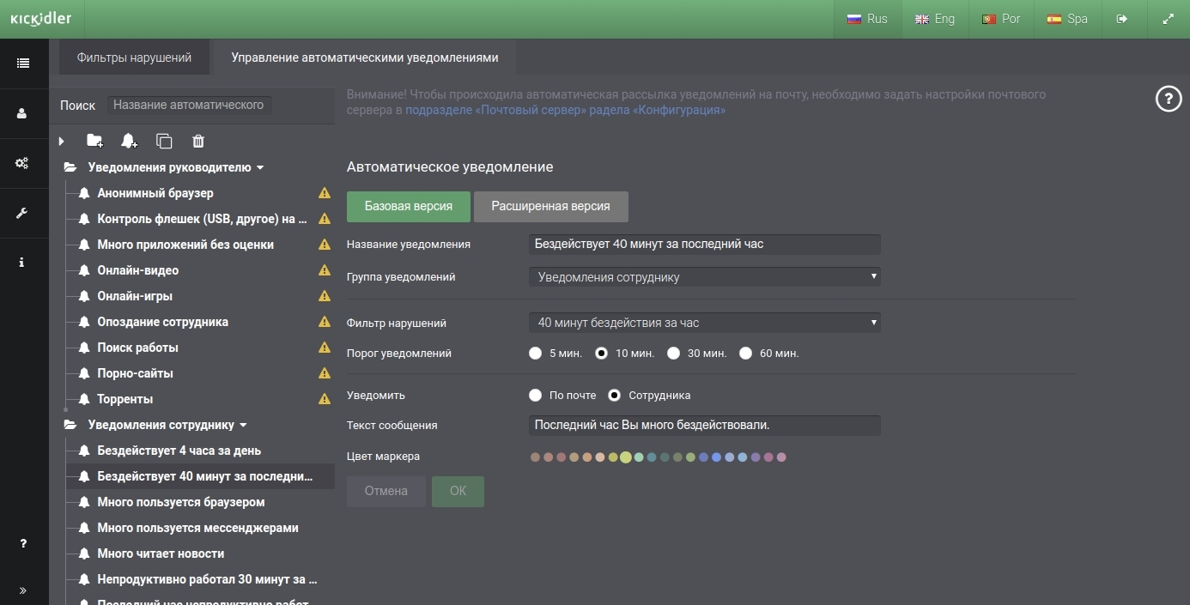Switch to Расширенная версия mode
Screen dimensions: 1190x605
pyautogui.click(x=550, y=206)
